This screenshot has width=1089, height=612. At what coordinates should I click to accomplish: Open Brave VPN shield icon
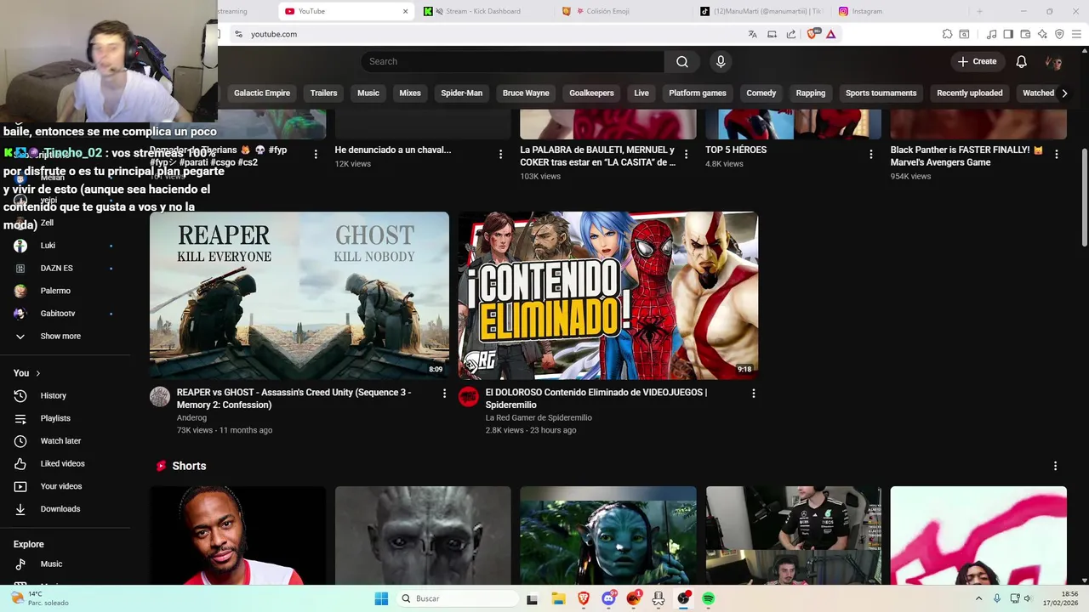pos(1059,34)
